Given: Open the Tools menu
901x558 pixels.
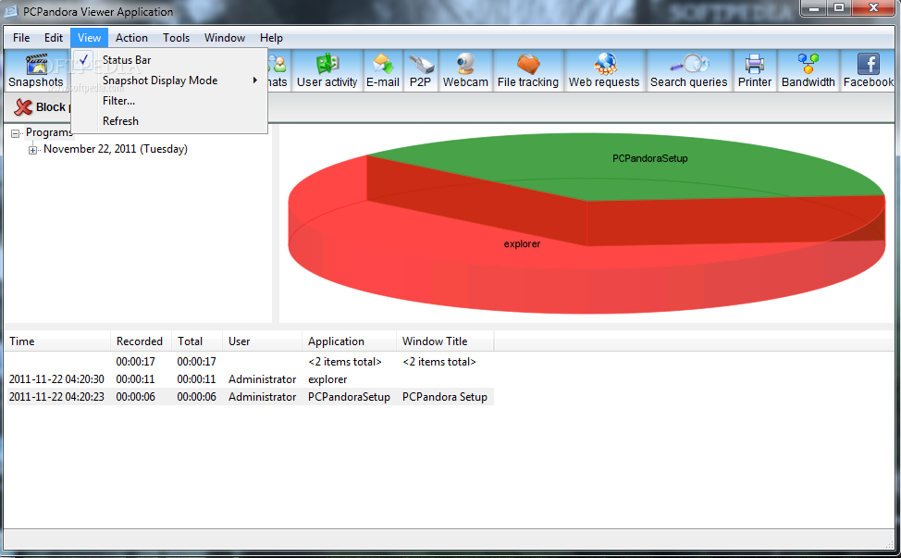Looking at the screenshot, I should (x=176, y=37).
